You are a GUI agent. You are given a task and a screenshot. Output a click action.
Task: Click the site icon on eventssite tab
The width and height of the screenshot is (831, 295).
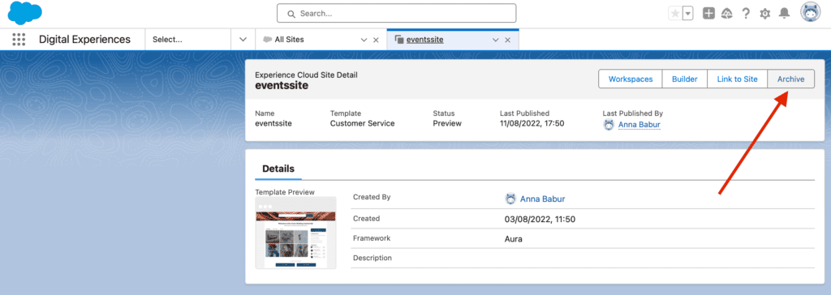point(399,41)
